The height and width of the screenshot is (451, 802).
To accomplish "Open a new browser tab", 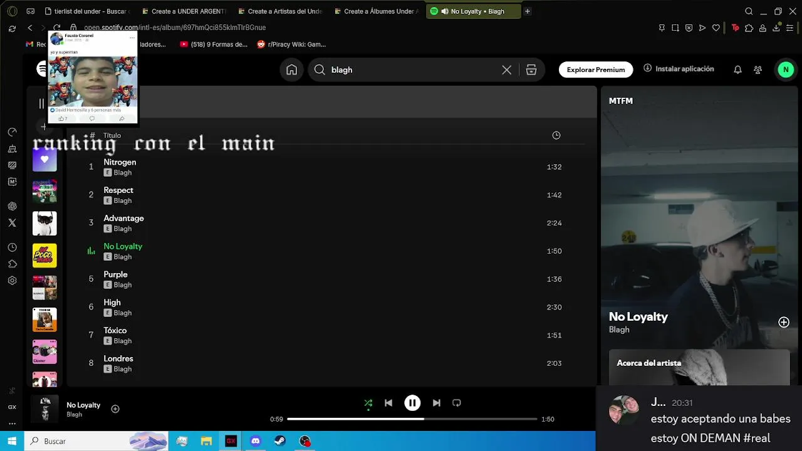I will pos(527,11).
